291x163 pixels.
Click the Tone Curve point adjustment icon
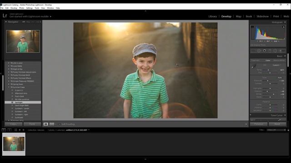point(279,120)
